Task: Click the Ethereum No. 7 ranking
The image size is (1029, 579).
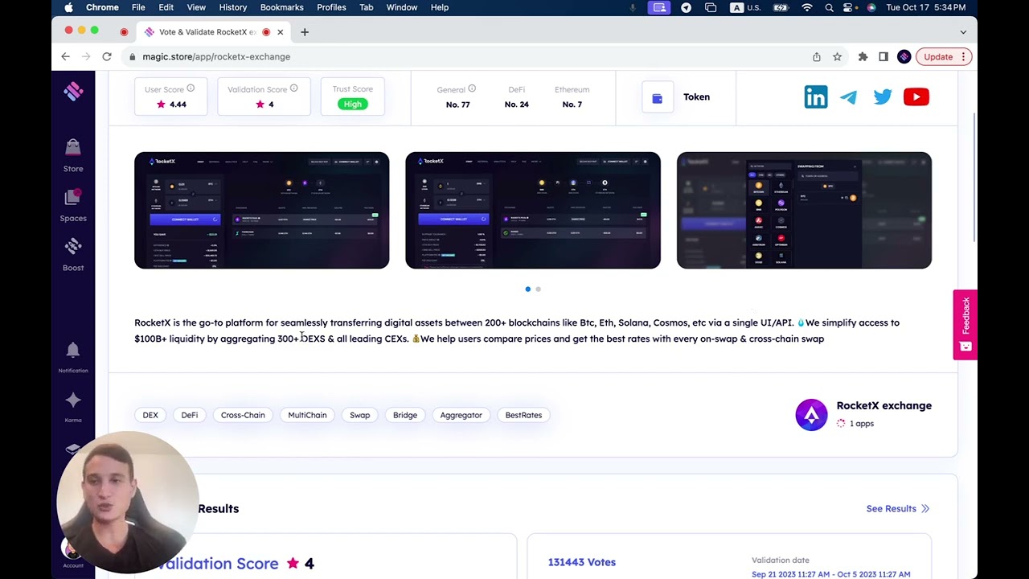Action: click(x=572, y=96)
